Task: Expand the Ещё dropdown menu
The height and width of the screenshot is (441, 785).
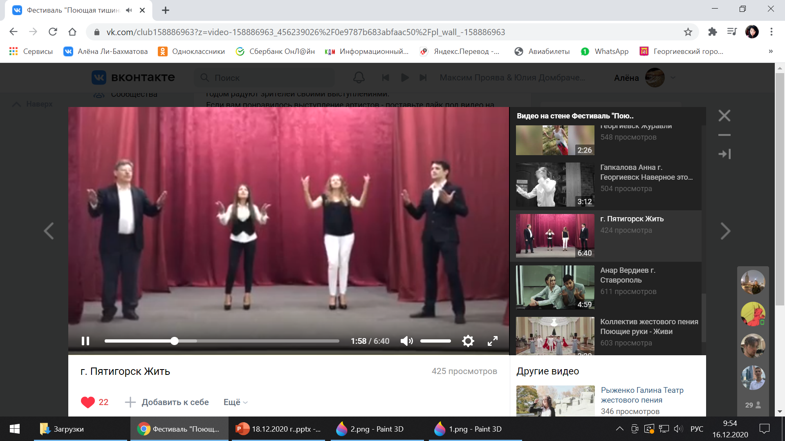Action: [x=235, y=402]
